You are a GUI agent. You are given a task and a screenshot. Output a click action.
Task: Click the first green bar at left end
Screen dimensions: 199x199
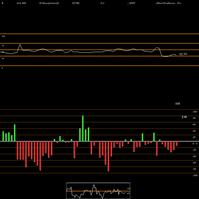click(x=3, y=137)
